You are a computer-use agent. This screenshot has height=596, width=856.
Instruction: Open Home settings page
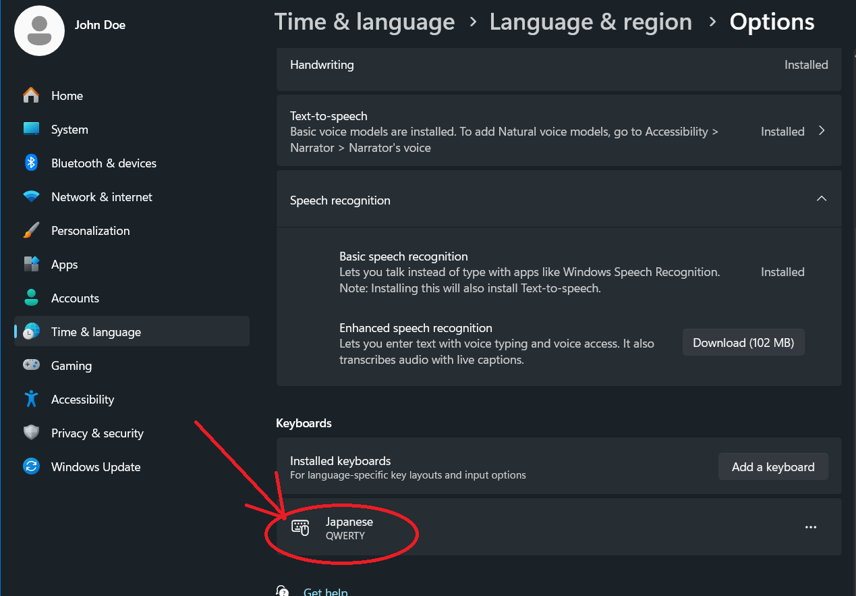point(132,96)
